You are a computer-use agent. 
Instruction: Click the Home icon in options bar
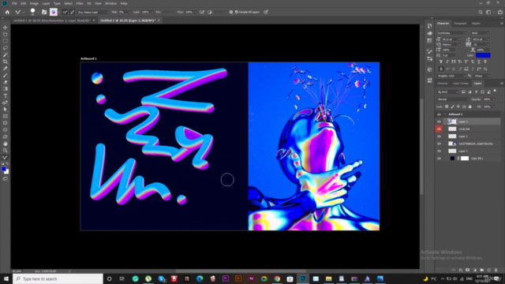(7, 12)
